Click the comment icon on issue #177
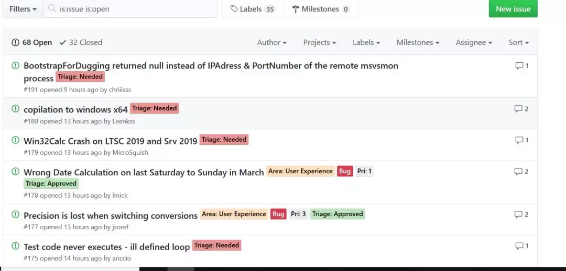Viewport: 566px width, 271px height. click(x=519, y=214)
